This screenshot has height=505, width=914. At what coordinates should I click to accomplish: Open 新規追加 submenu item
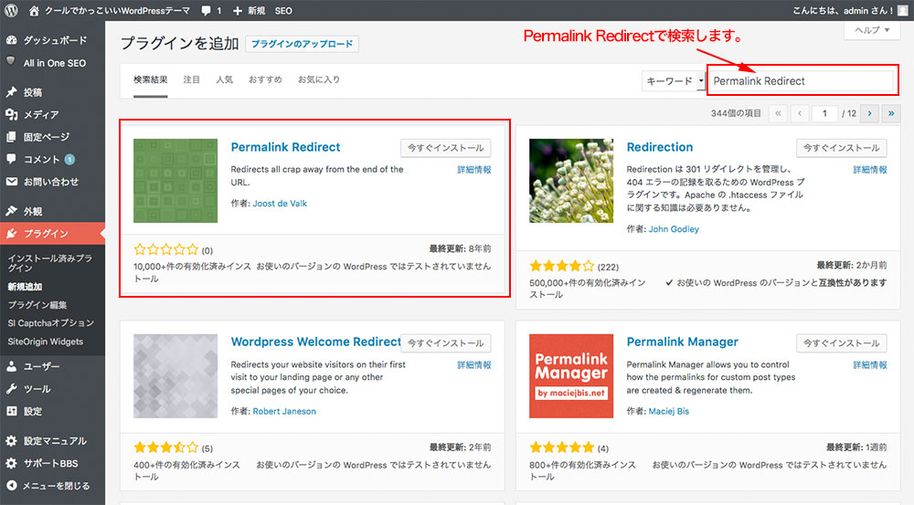pyautogui.click(x=25, y=287)
